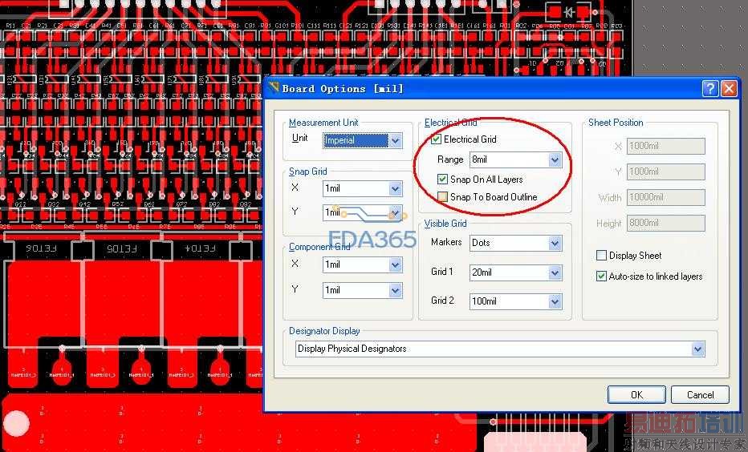Viewport: 748px width, 452px height.
Task: Expand the Snap Grid Y dropdown
Action: (396, 212)
